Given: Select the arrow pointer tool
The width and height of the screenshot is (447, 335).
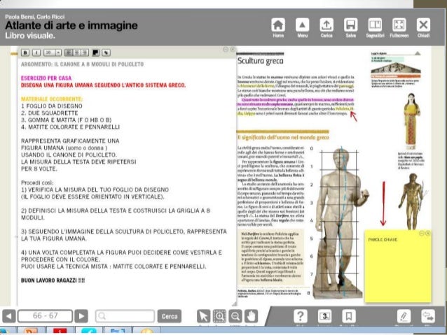Looking at the screenshot, I should tap(203, 316).
